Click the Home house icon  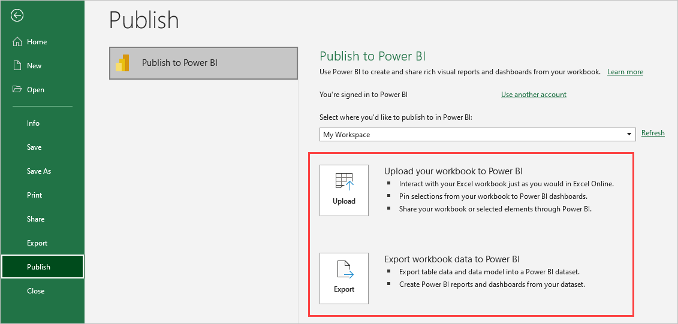coord(17,42)
